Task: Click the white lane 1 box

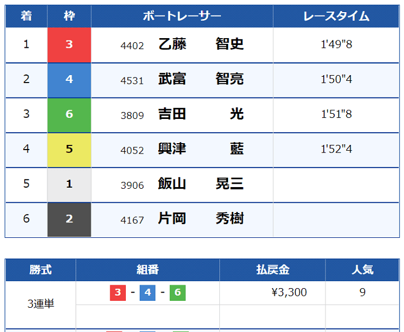Action: [x=69, y=185]
